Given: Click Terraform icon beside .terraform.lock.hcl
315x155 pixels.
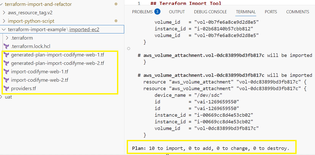Looking at the screenshot, I should pyautogui.click(x=6, y=46).
